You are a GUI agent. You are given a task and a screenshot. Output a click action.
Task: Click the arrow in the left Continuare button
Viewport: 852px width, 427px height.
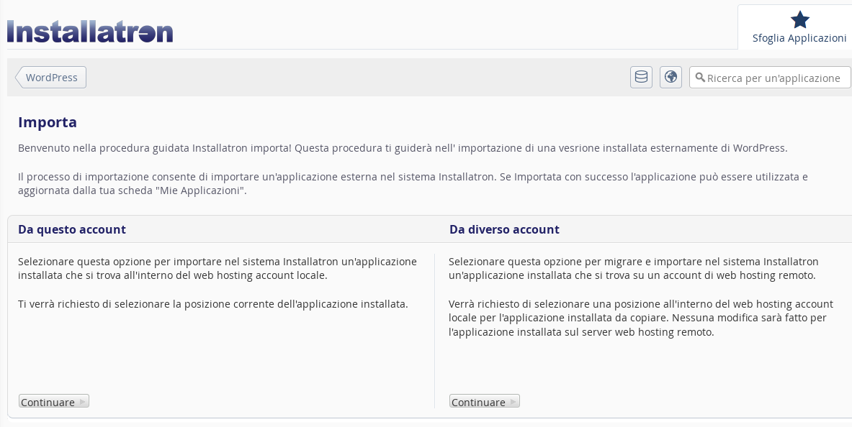[x=83, y=402]
